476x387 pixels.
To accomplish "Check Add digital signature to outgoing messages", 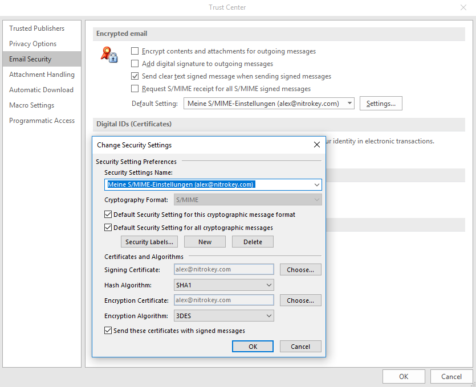I will [135, 64].
